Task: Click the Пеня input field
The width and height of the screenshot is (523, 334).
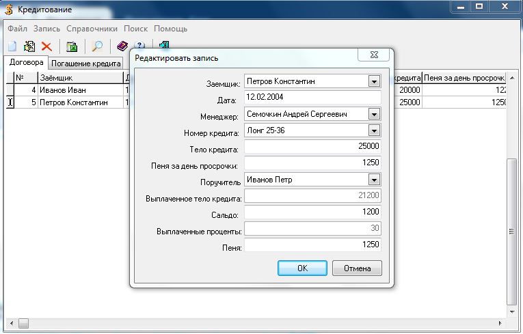Action: 312,245
